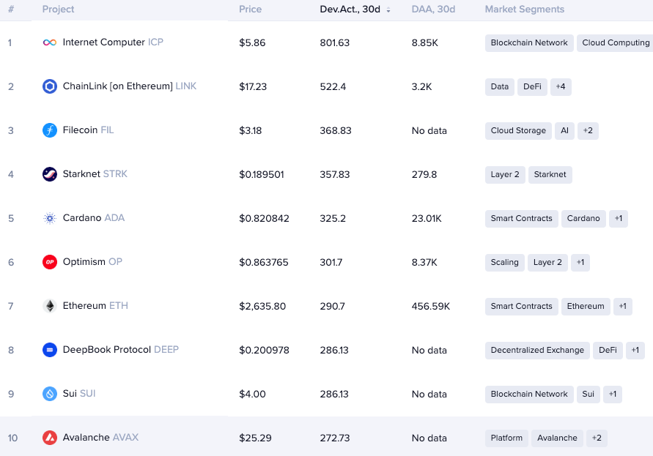Open the Avalanche AVAX project link
The image size is (653, 456).
101,437
